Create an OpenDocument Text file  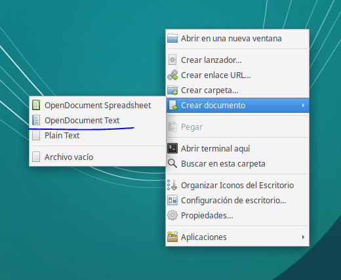(98, 120)
